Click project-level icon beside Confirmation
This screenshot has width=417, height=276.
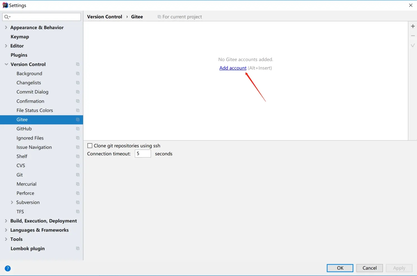78,101
